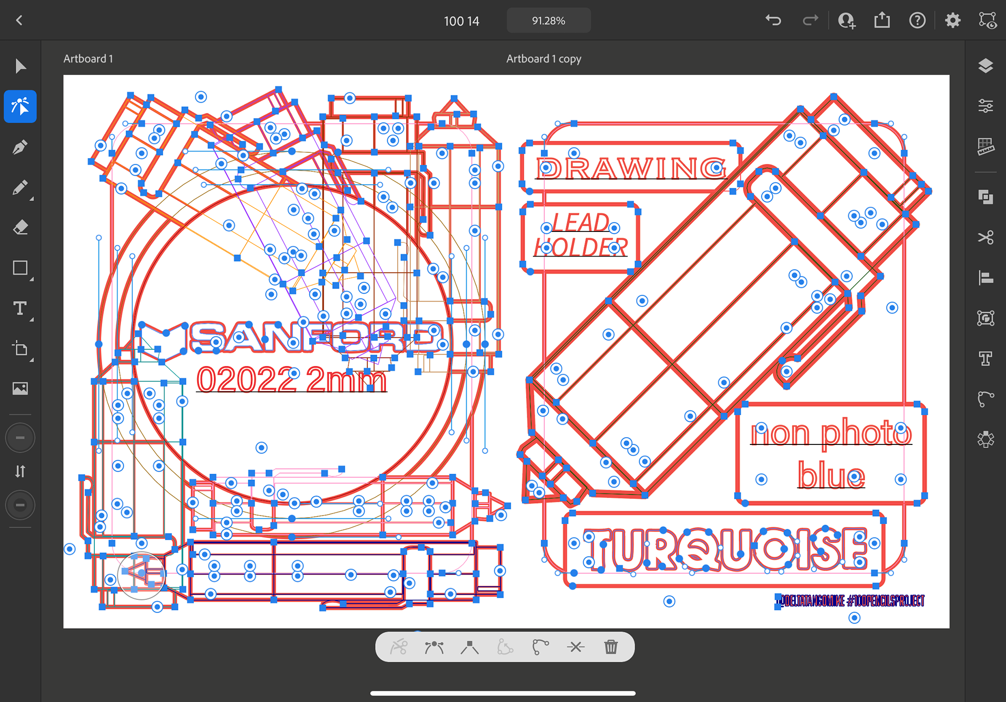1006x702 pixels.
Task: Delete selection with the trash icon
Action: point(611,647)
